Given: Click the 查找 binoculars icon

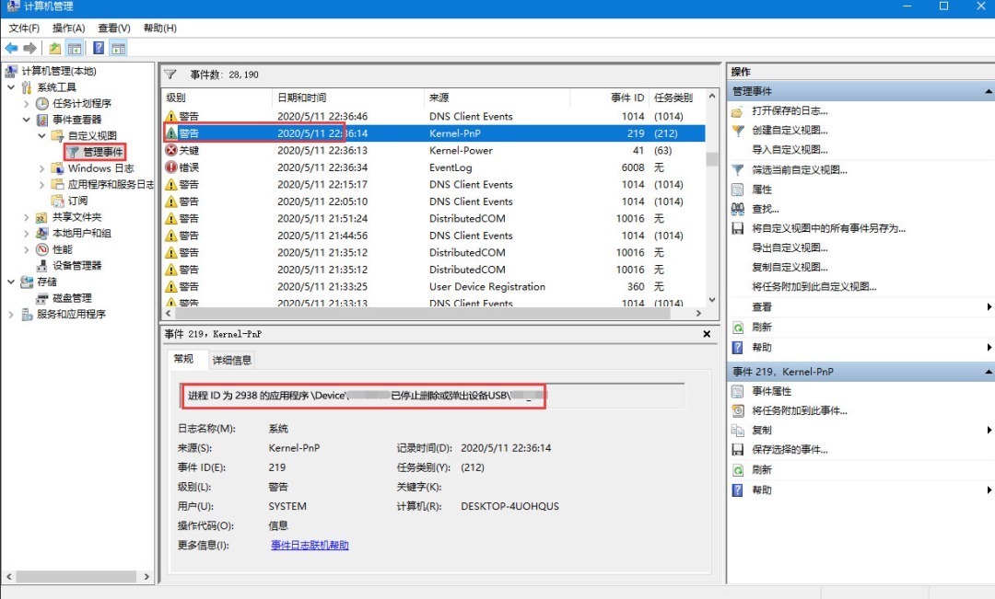Looking at the screenshot, I should [x=737, y=209].
